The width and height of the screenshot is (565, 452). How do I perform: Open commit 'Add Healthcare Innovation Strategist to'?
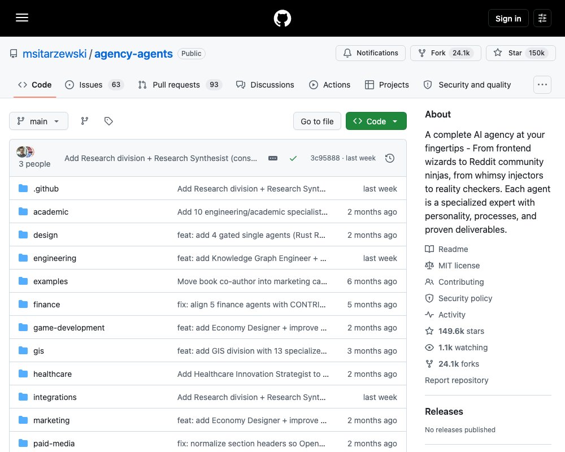[253, 374]
